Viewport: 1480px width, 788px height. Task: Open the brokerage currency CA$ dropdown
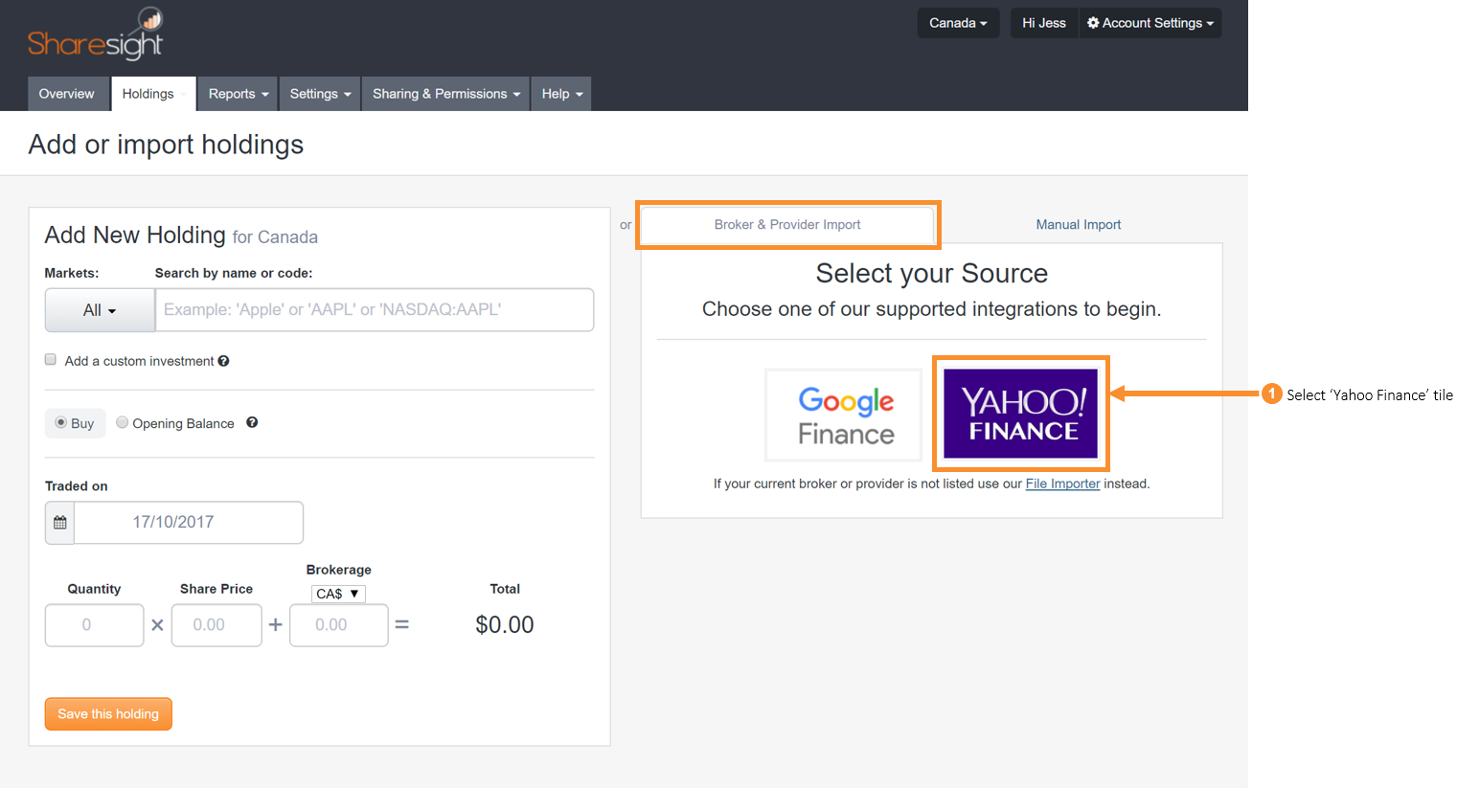(338, 594)
